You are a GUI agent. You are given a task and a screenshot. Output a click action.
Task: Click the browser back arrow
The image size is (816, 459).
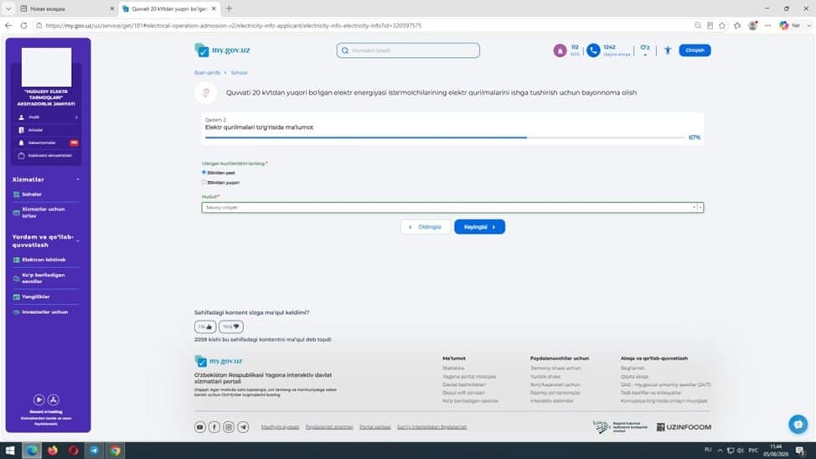tap(8, 25)
